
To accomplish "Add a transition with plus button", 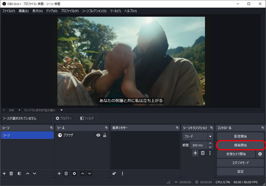I will click(x=195, y=153).
